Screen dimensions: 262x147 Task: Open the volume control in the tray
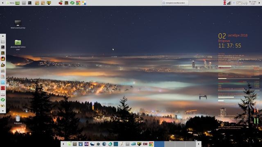(x=245, y=3)
